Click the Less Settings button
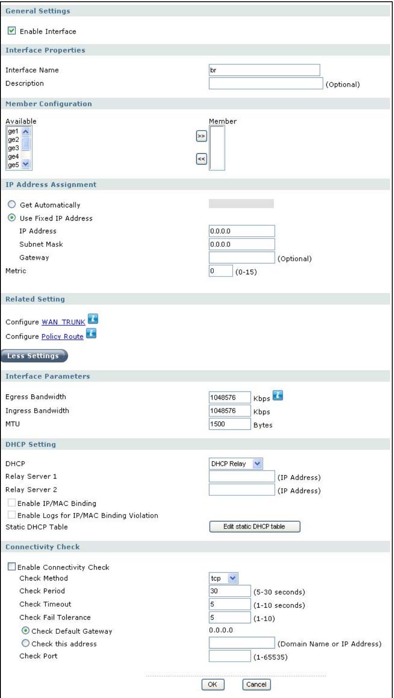 coord(34,356)
